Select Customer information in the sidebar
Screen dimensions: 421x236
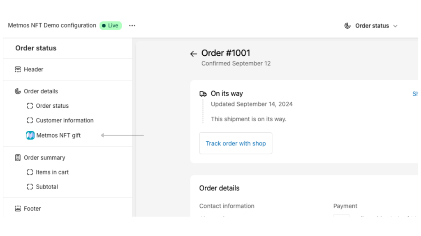(x=65, y=120)
